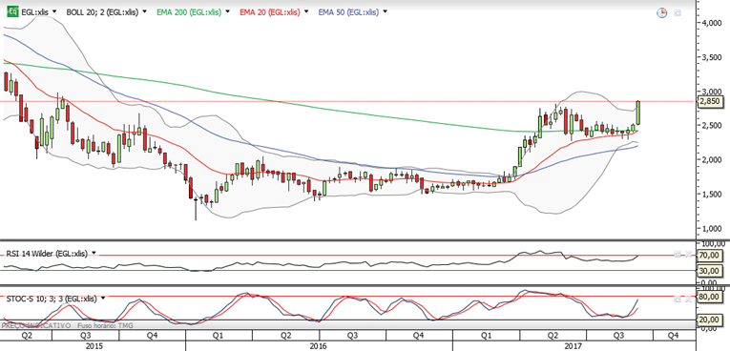Select Q1 of 2016 on the time axis
Image resolution: width=730 pixels, height=351 pixels.
(218, 335)
